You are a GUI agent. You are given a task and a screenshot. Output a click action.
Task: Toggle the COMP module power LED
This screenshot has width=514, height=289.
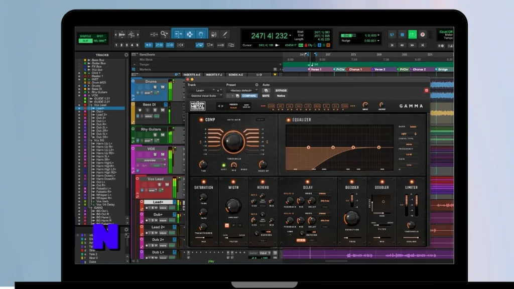[x=201, y=120]
